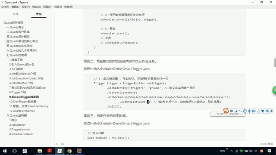Jump to 8.Trigger介绍 in outline
Screen dimensions: 276x155
(x=18, y=92)
